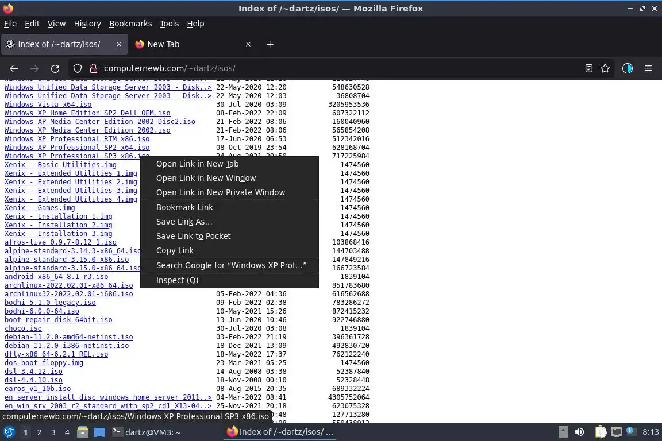This screenshot has height=441, width=662.
Task: Switch to workspace 3
Action: coord(53,432)
